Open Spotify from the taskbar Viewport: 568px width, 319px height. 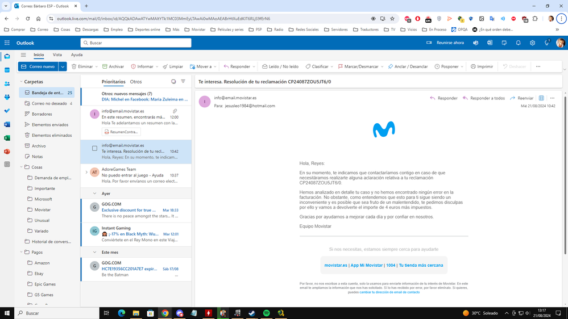266,313
